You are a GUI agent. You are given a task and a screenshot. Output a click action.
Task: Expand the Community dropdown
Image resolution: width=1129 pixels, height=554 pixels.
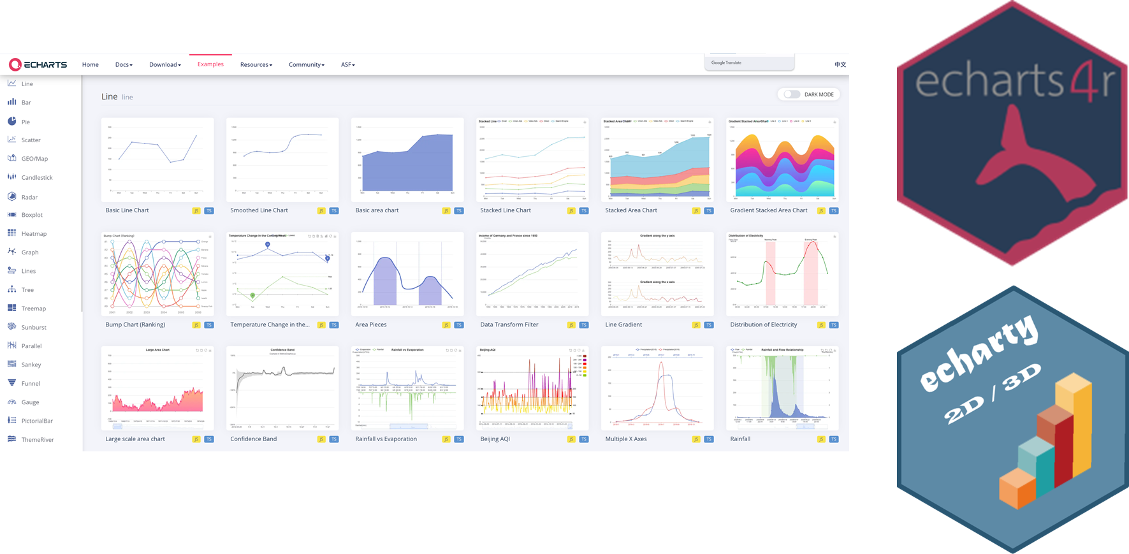click(306, 64)
